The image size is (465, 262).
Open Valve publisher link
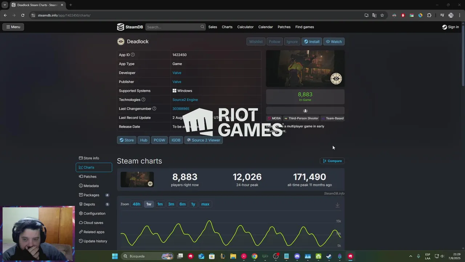click(177, 82)
